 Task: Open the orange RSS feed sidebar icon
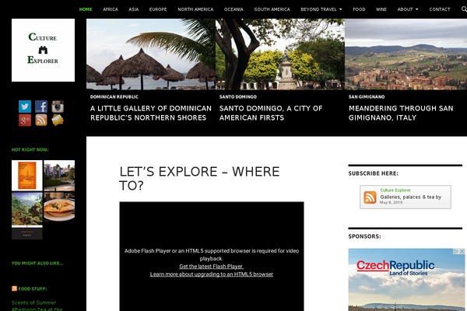click(41, 120)
